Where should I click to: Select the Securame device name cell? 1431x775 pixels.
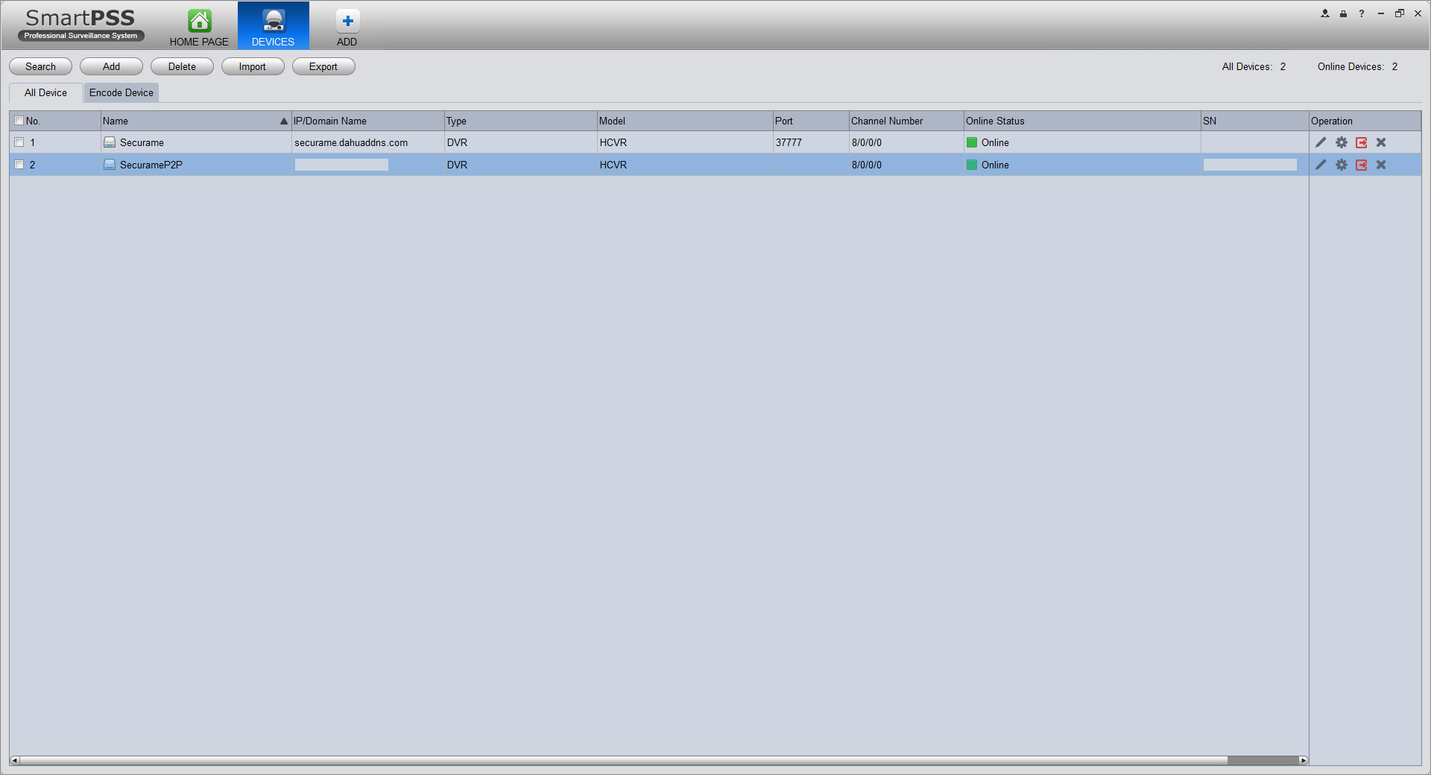click(195, 142)
